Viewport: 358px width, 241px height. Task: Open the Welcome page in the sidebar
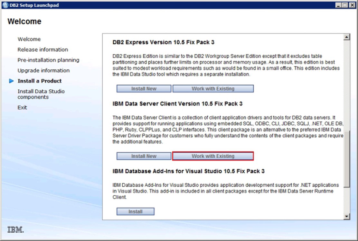tap(29, 39)
